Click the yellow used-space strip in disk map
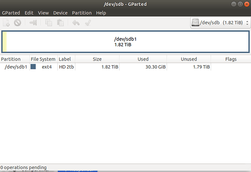The height and width of the screenshot is (172, 251). point(4,42)
